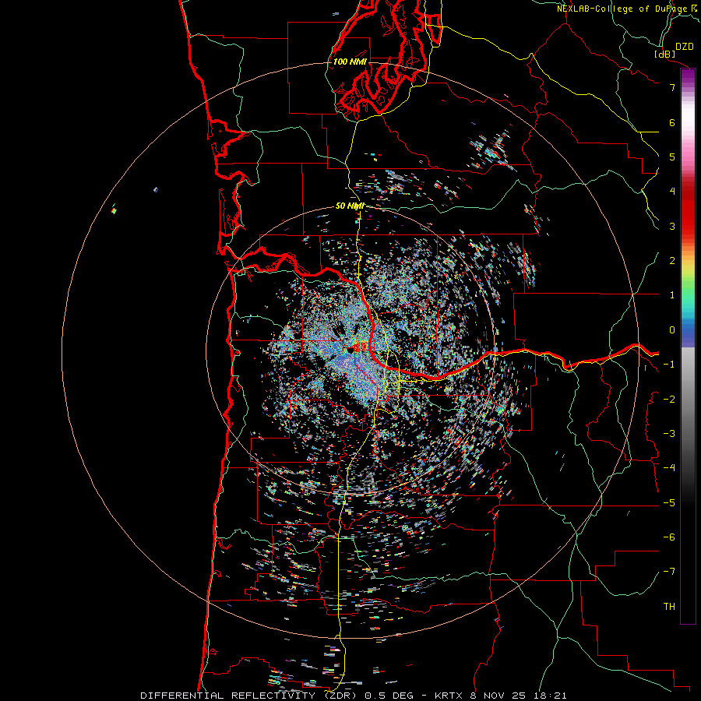Click the -2 value on the color scale

(x=669, y=399)
